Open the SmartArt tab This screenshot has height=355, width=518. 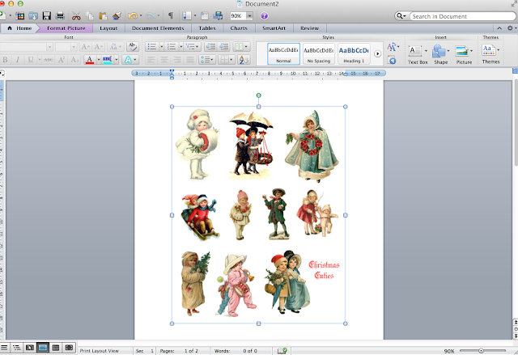274,28
